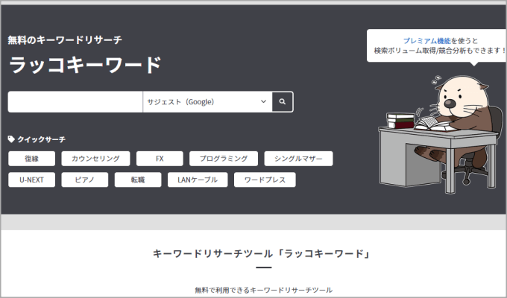
Task: Click the otter mascot illustration
Action: tap(441, 134)
